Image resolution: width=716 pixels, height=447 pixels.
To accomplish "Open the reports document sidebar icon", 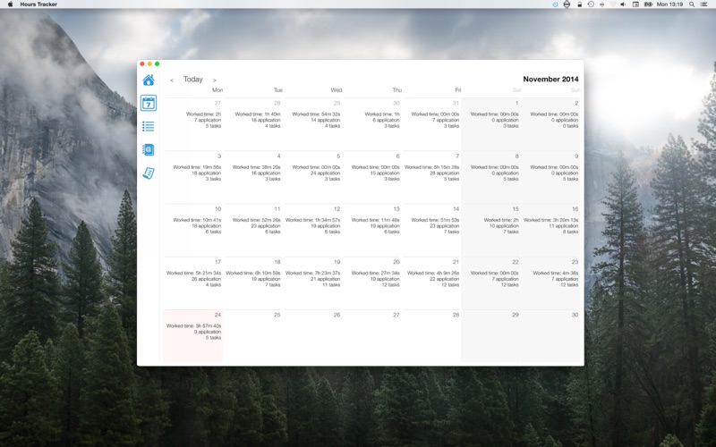I will click(148, 173).
